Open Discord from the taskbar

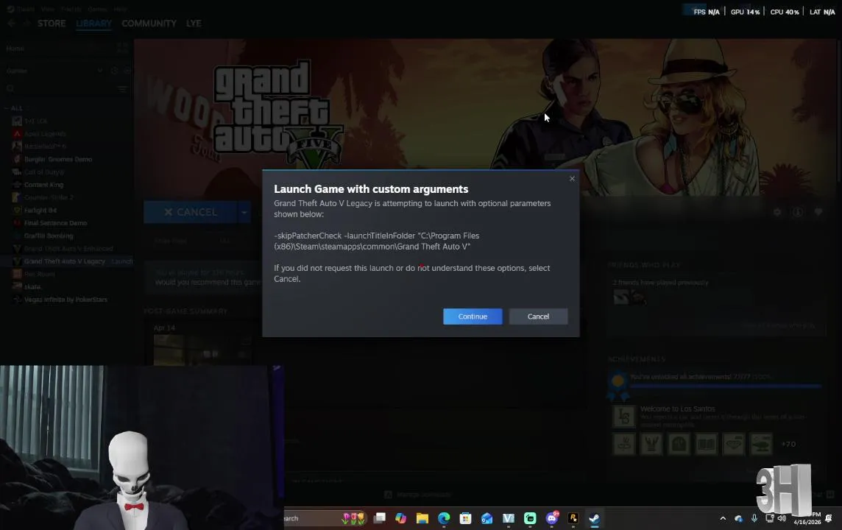(552, 518)
